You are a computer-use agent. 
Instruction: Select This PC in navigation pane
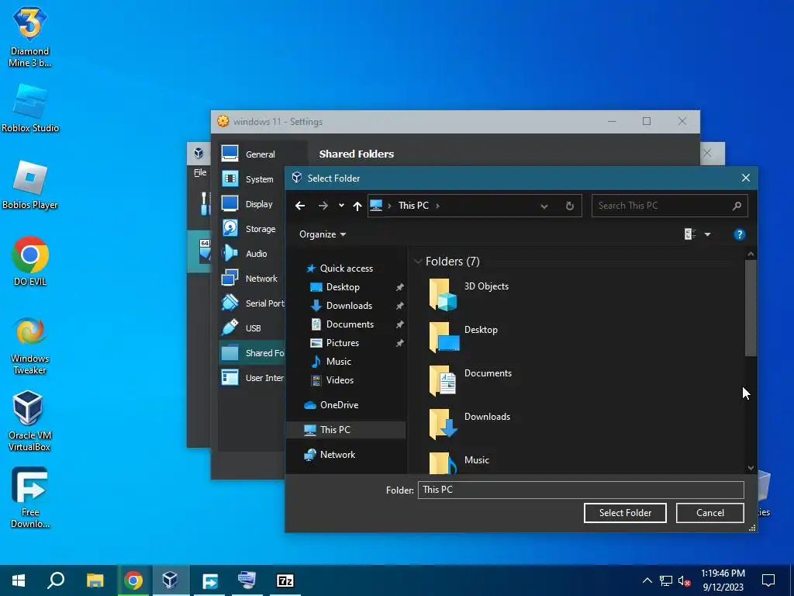point(346,430)
